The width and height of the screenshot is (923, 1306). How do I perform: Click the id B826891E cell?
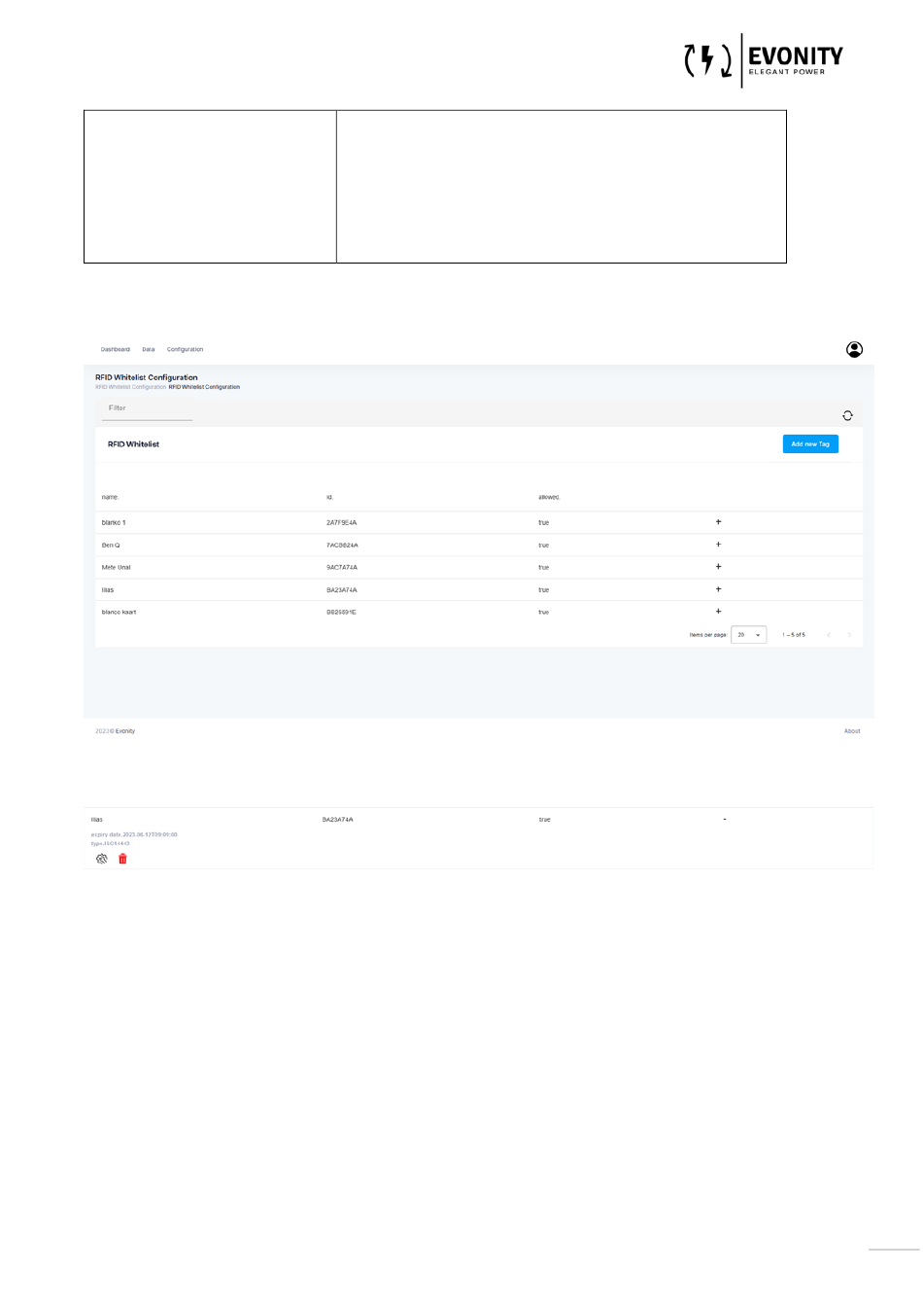[x=341, y=613]
